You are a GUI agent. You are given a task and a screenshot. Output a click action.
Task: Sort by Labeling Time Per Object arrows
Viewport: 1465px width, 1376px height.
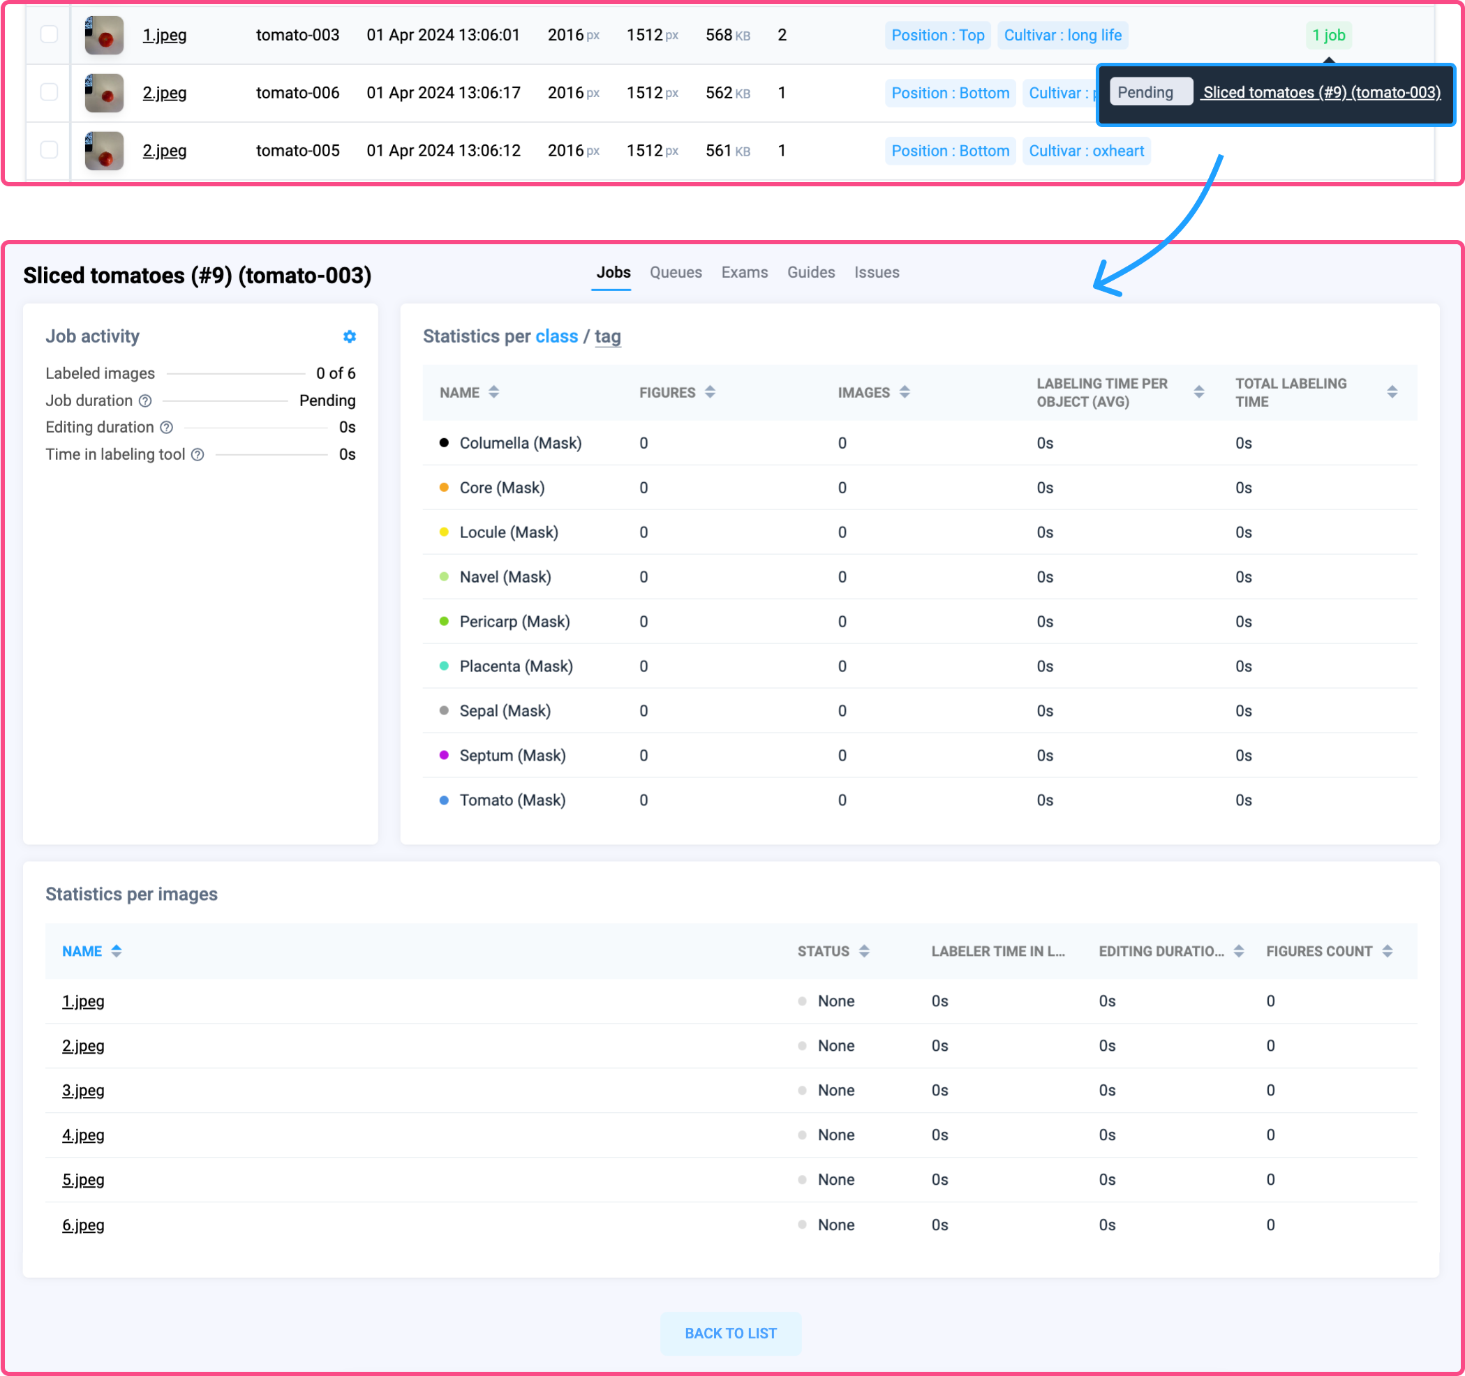click(x=1198, y=392)
